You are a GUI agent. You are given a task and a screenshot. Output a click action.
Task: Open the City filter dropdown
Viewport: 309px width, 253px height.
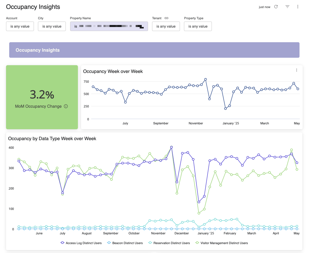pos(52,26)
